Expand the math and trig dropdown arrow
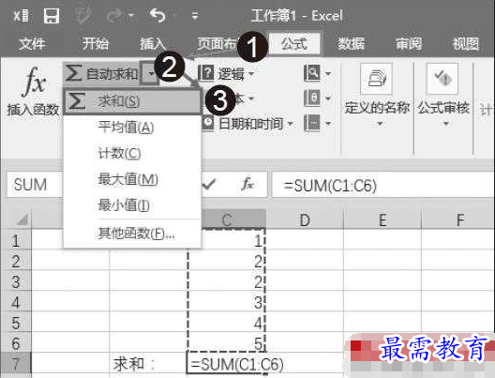495x378 pixels. 328,98
